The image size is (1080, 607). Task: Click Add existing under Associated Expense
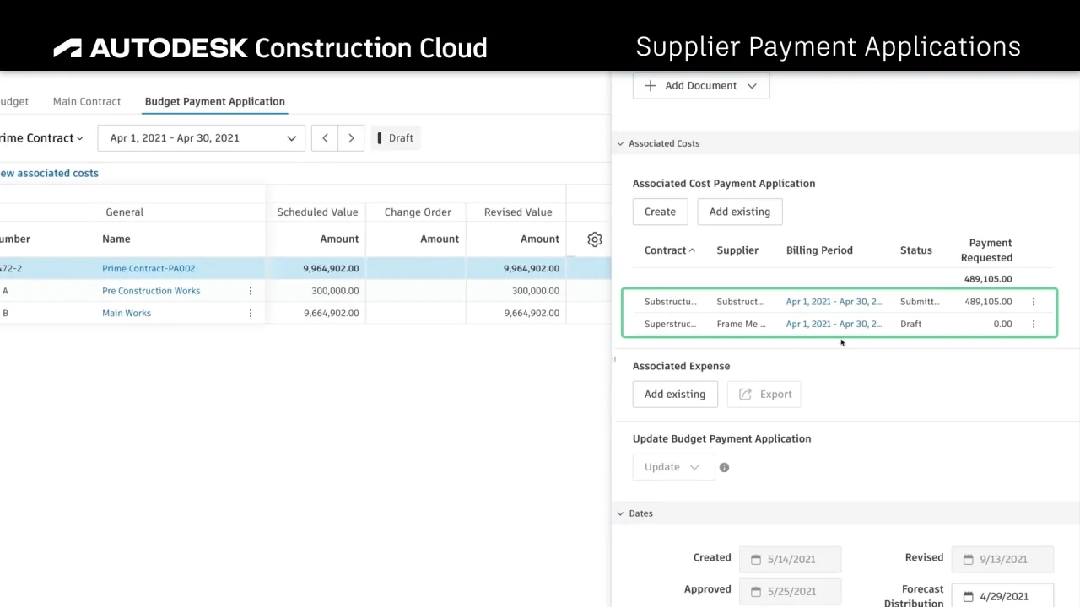[x=675, y=394]
